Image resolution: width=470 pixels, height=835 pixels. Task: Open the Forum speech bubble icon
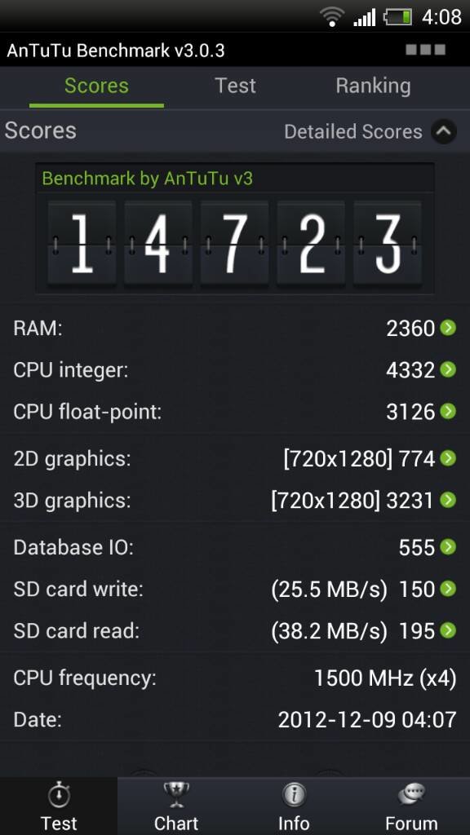[x=411, y=796]
